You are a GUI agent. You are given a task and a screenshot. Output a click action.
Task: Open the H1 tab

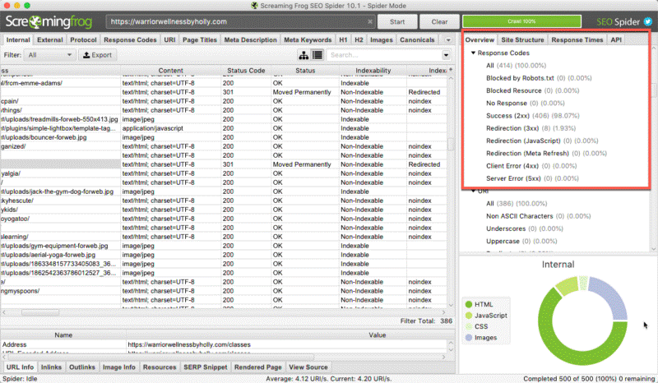point(343,39)
